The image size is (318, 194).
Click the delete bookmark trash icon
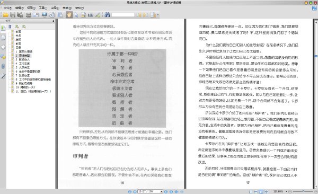point(10,27)
